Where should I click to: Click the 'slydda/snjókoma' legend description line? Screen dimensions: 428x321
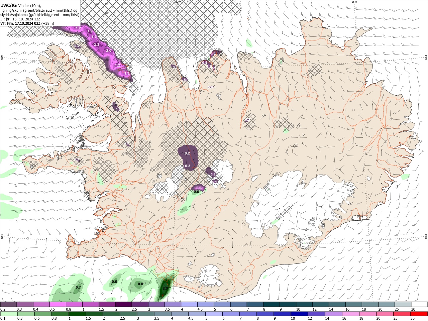tap(40, 15)
